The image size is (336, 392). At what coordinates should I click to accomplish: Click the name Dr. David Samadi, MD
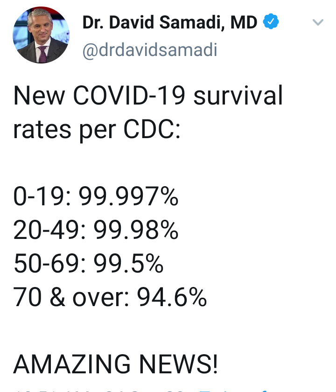(x=170, y=22)
